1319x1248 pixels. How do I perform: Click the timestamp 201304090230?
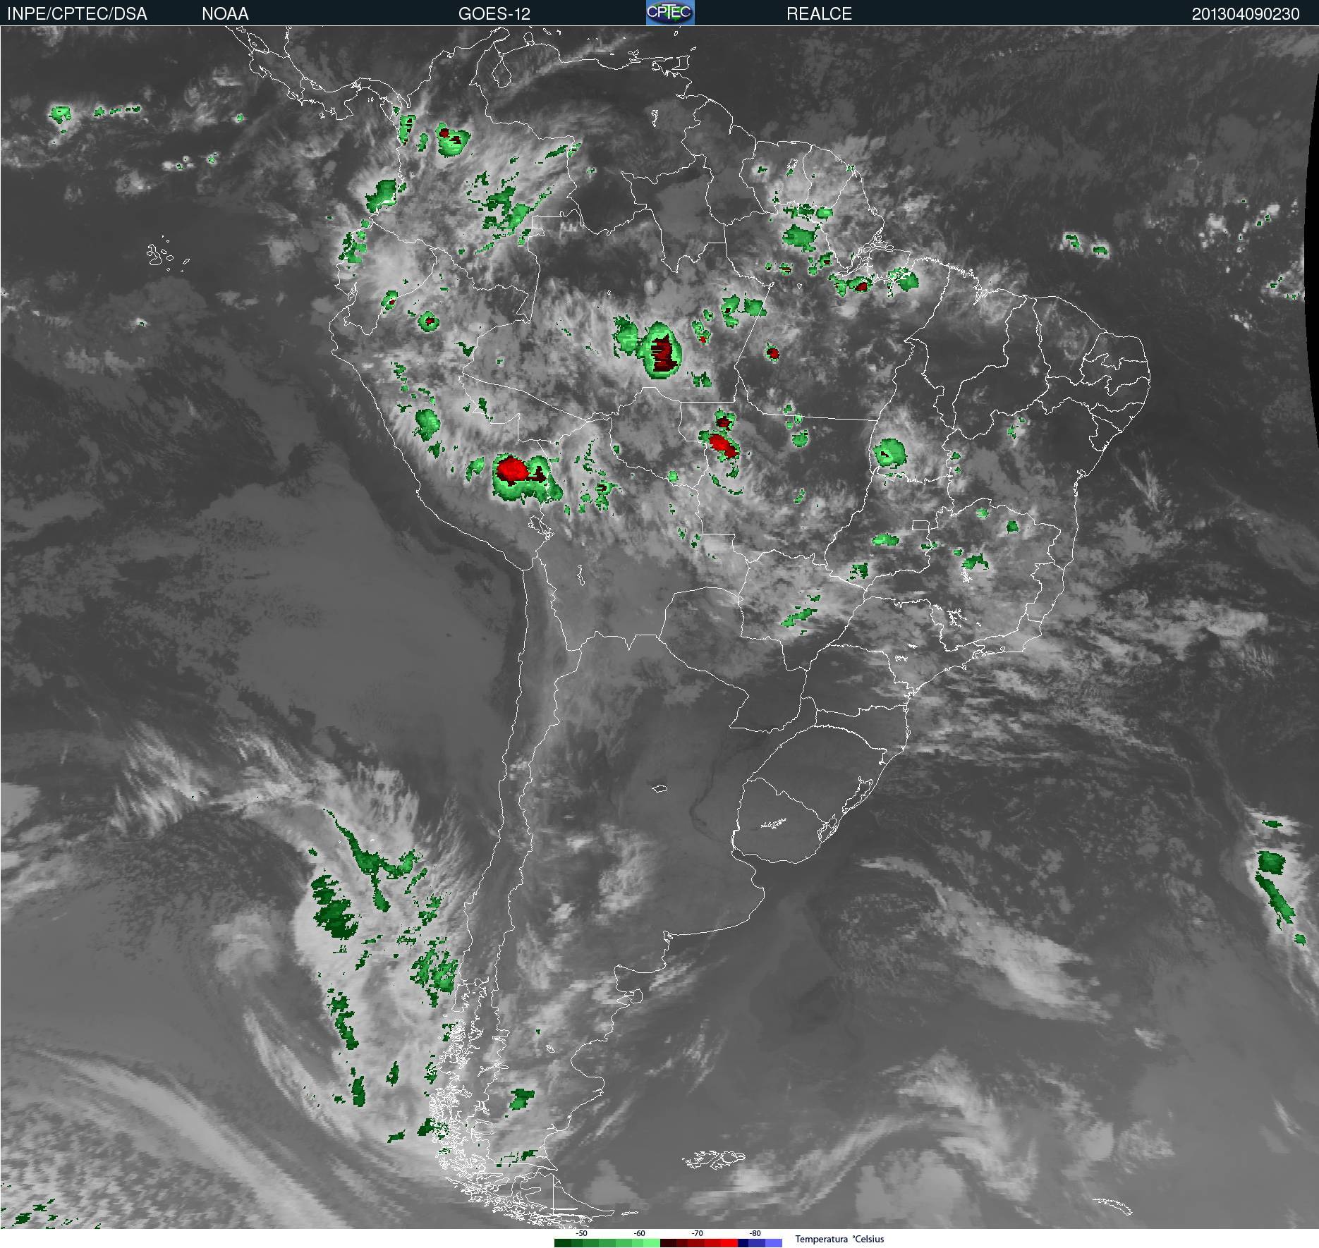click(1246, 14)
